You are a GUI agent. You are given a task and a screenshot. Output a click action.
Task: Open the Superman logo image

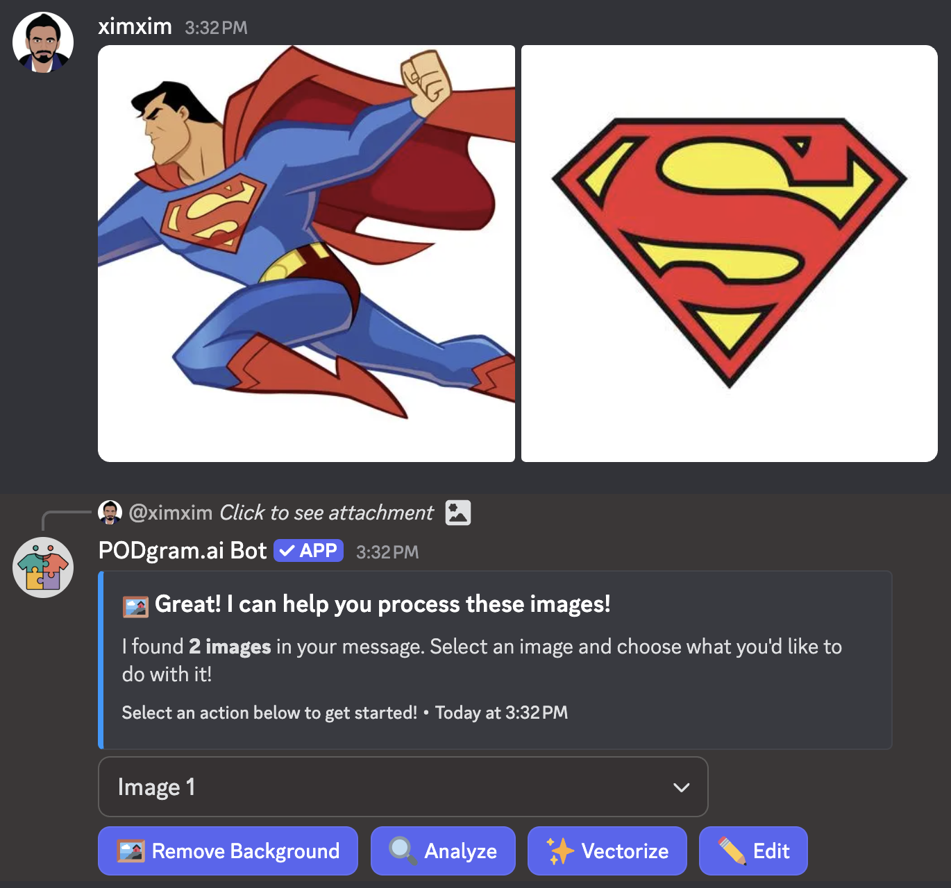[729, 253]
